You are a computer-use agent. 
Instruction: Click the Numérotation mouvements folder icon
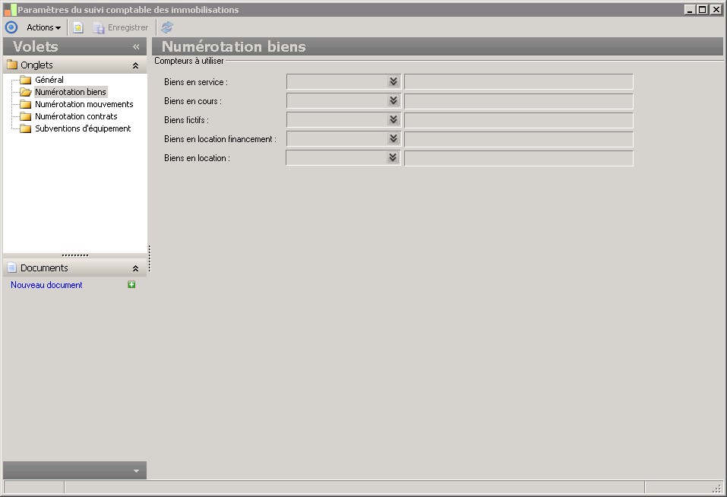click(x=26, y=104)
